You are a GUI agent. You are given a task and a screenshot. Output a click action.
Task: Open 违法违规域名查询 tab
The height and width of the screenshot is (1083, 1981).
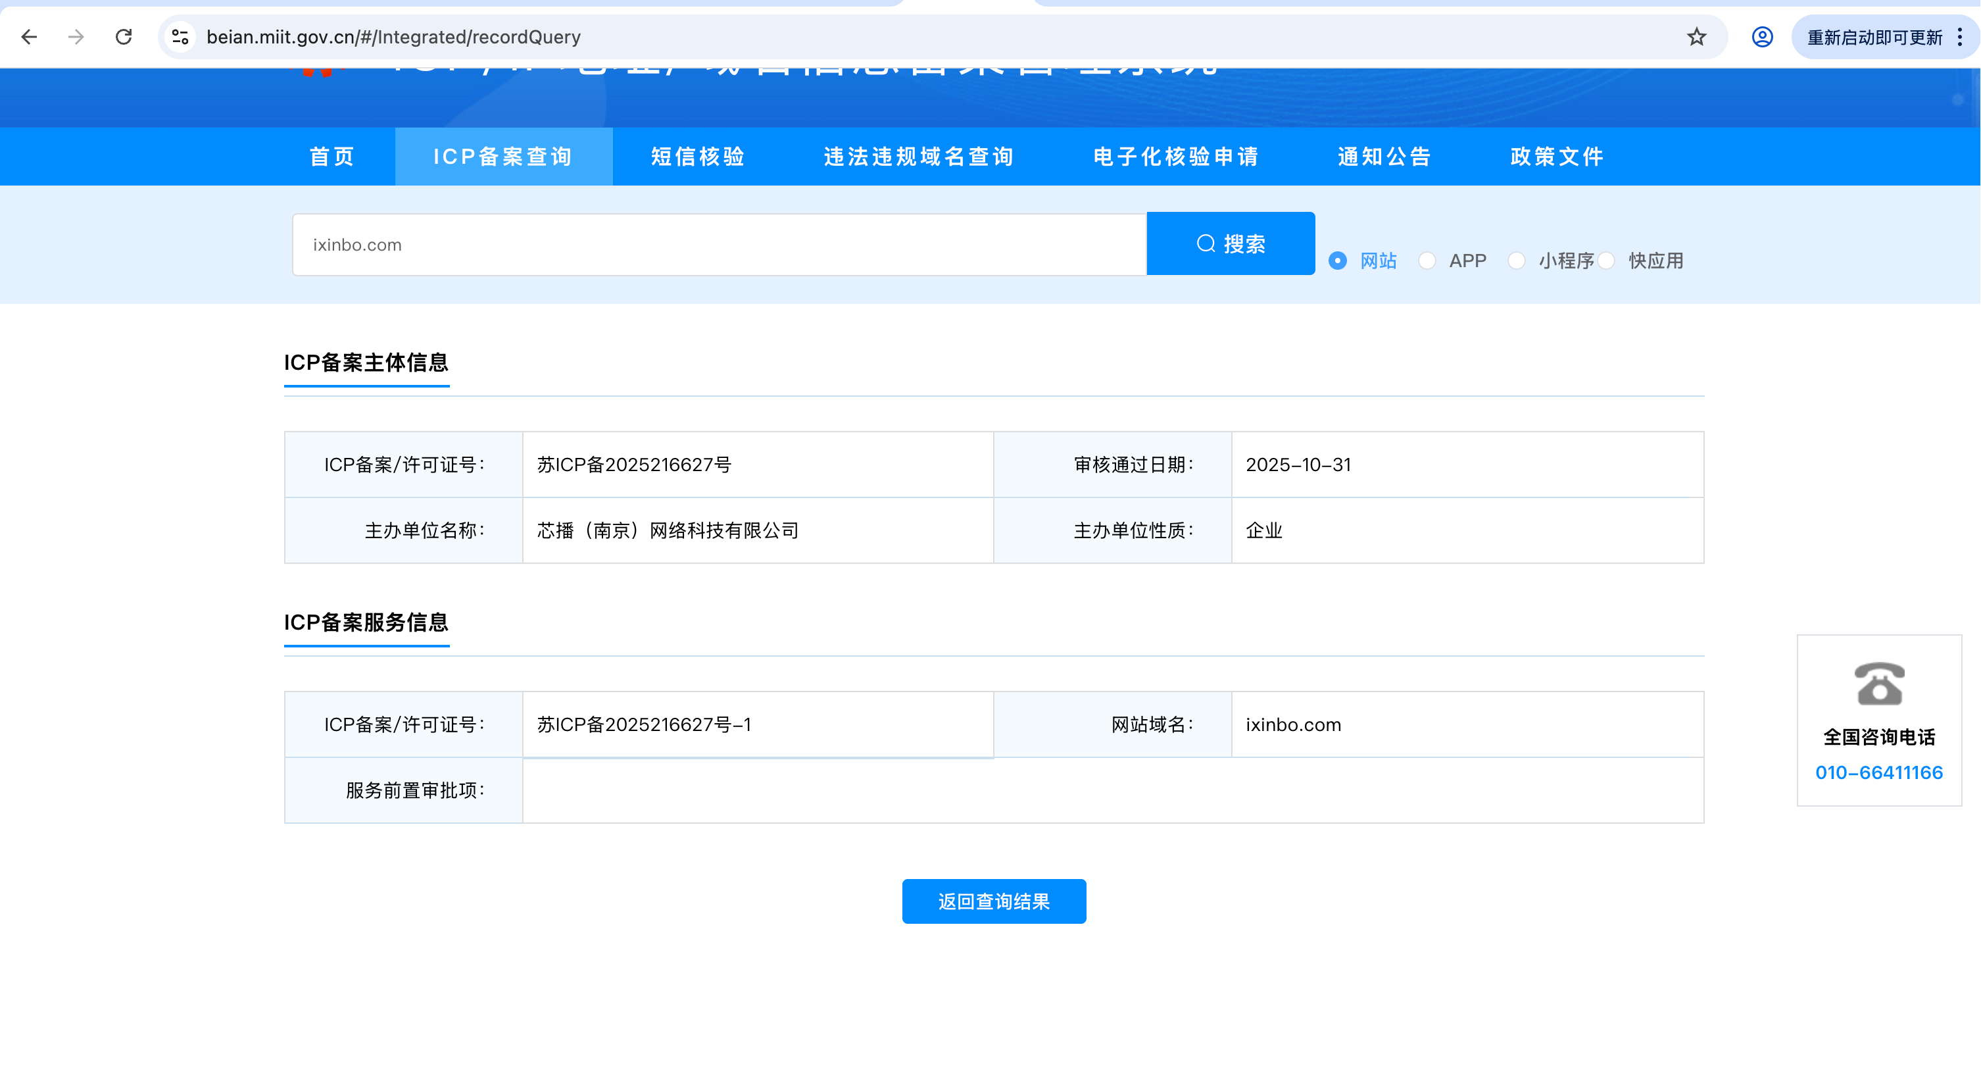coord(918,157)
